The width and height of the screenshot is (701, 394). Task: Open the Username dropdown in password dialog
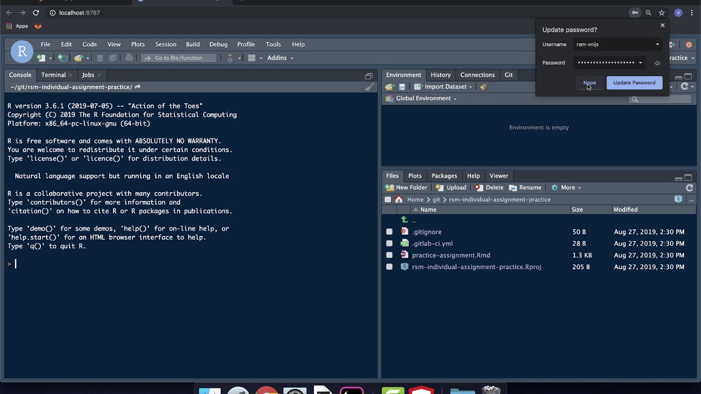coord(657,44)
